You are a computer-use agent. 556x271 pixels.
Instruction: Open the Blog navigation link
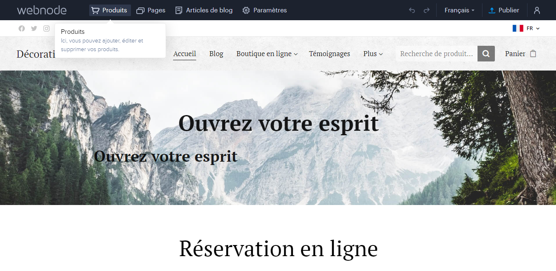[216, 54]
